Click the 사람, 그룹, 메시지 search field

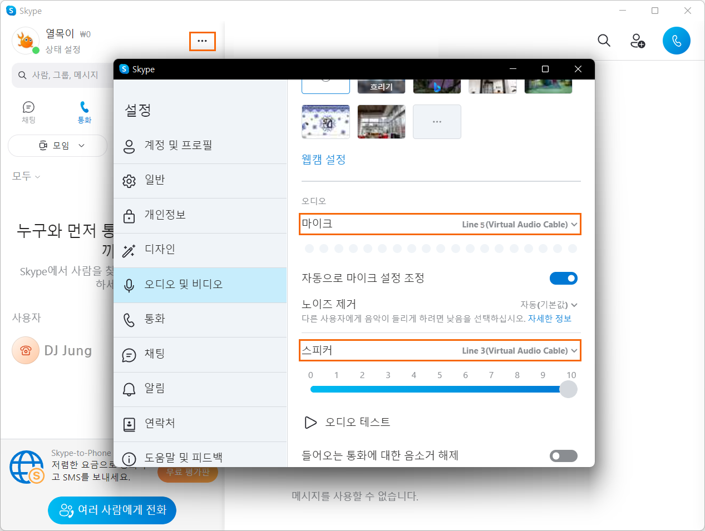click(63, 75)
